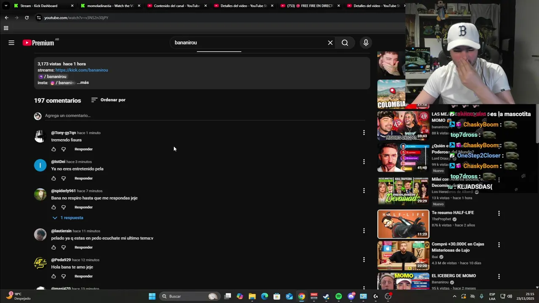Switch to the Contenido del canal tab
The image size is (539, 303).
coord(176,6)
